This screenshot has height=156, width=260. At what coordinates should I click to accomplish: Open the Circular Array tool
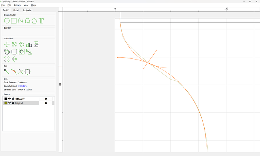point(14,59)
